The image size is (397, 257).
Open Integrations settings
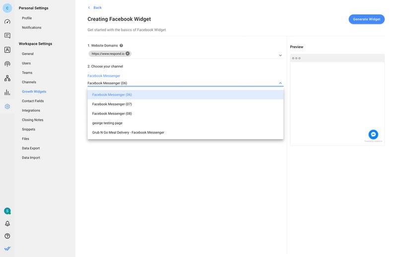pyautogui.click(x=31, y=111)
